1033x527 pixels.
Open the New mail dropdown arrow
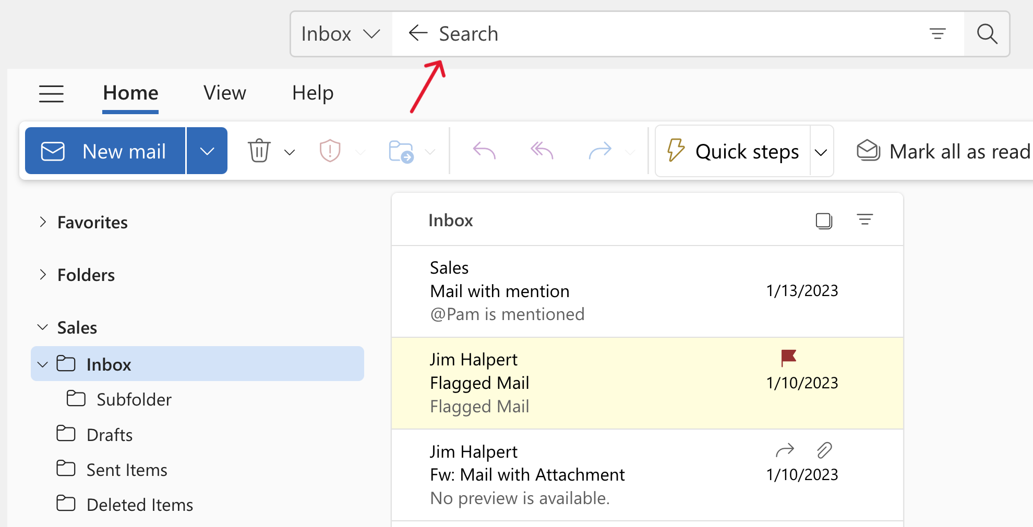[207, 151]
